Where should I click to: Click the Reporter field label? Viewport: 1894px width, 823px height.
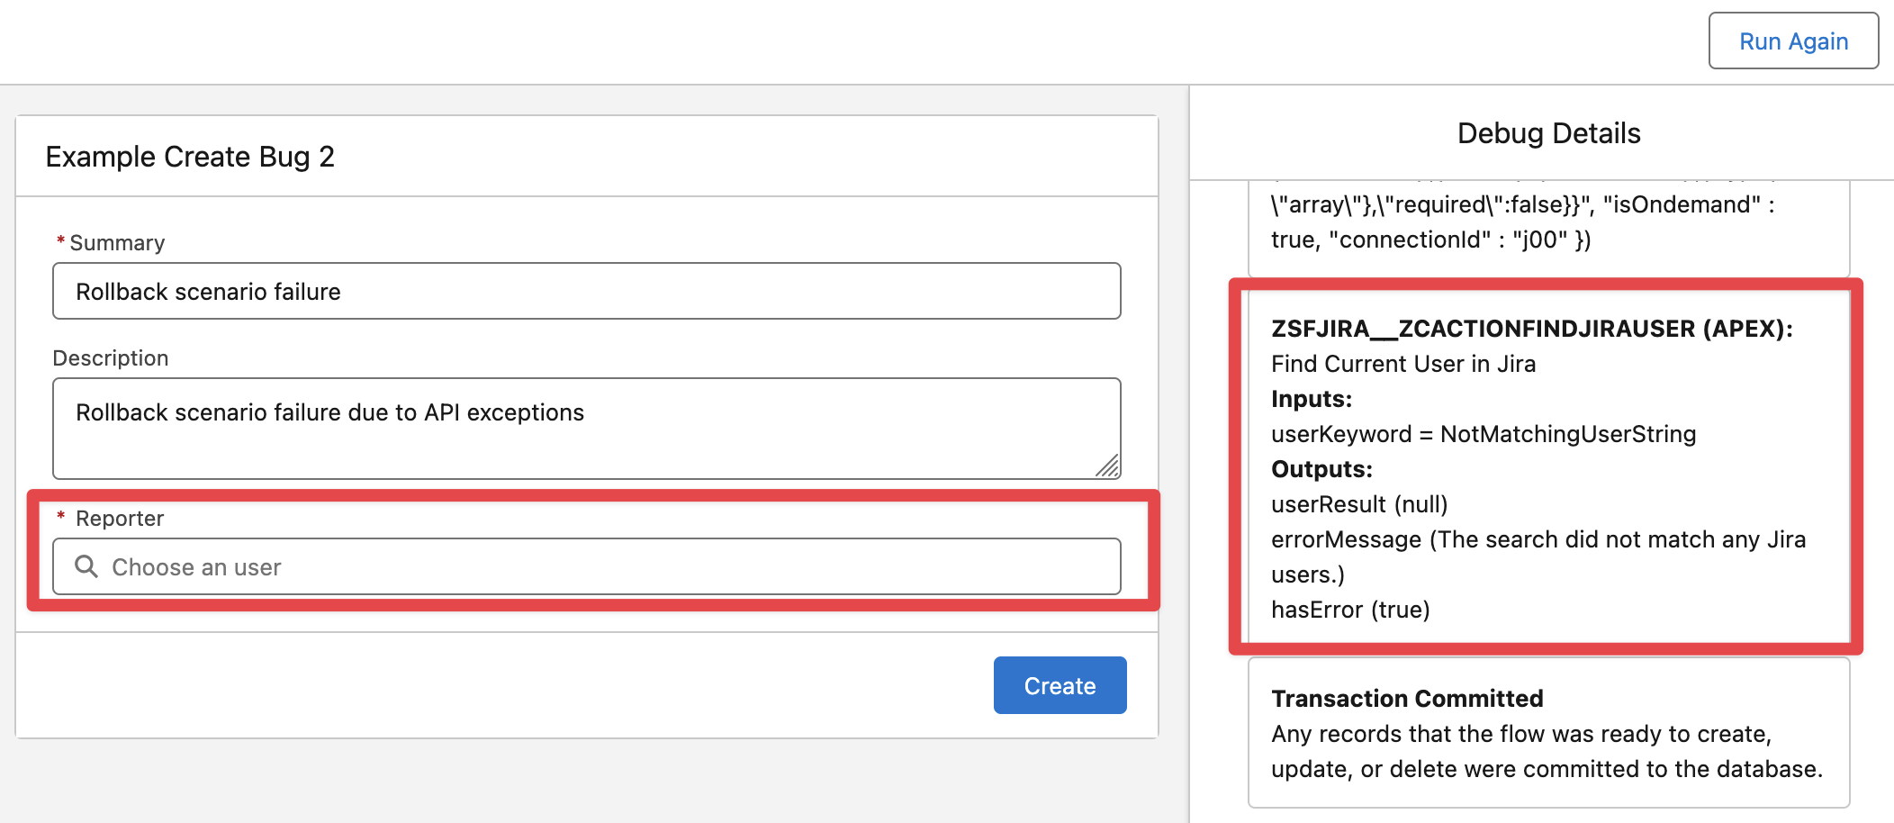coord(119,519)
